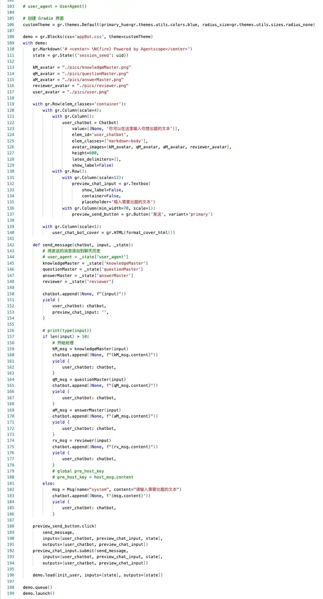This screenshot has width=323, height=599.
Task: Click 'aM_msg = answerMaster(input)' line
Action: (x=87, y=409)
